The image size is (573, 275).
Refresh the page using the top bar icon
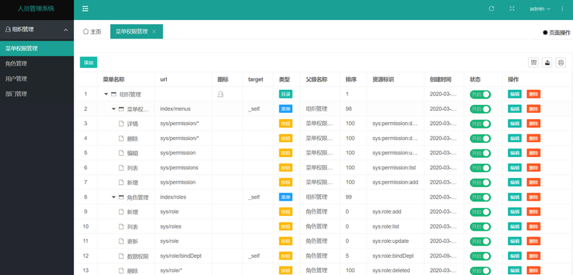point(491,9)
